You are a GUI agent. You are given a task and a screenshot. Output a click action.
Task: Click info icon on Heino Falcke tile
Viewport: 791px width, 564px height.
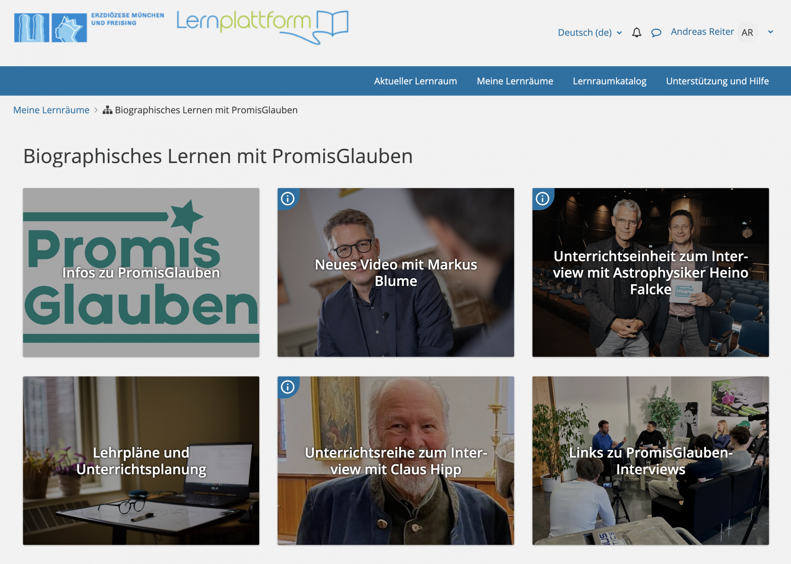tap(542, 199)
